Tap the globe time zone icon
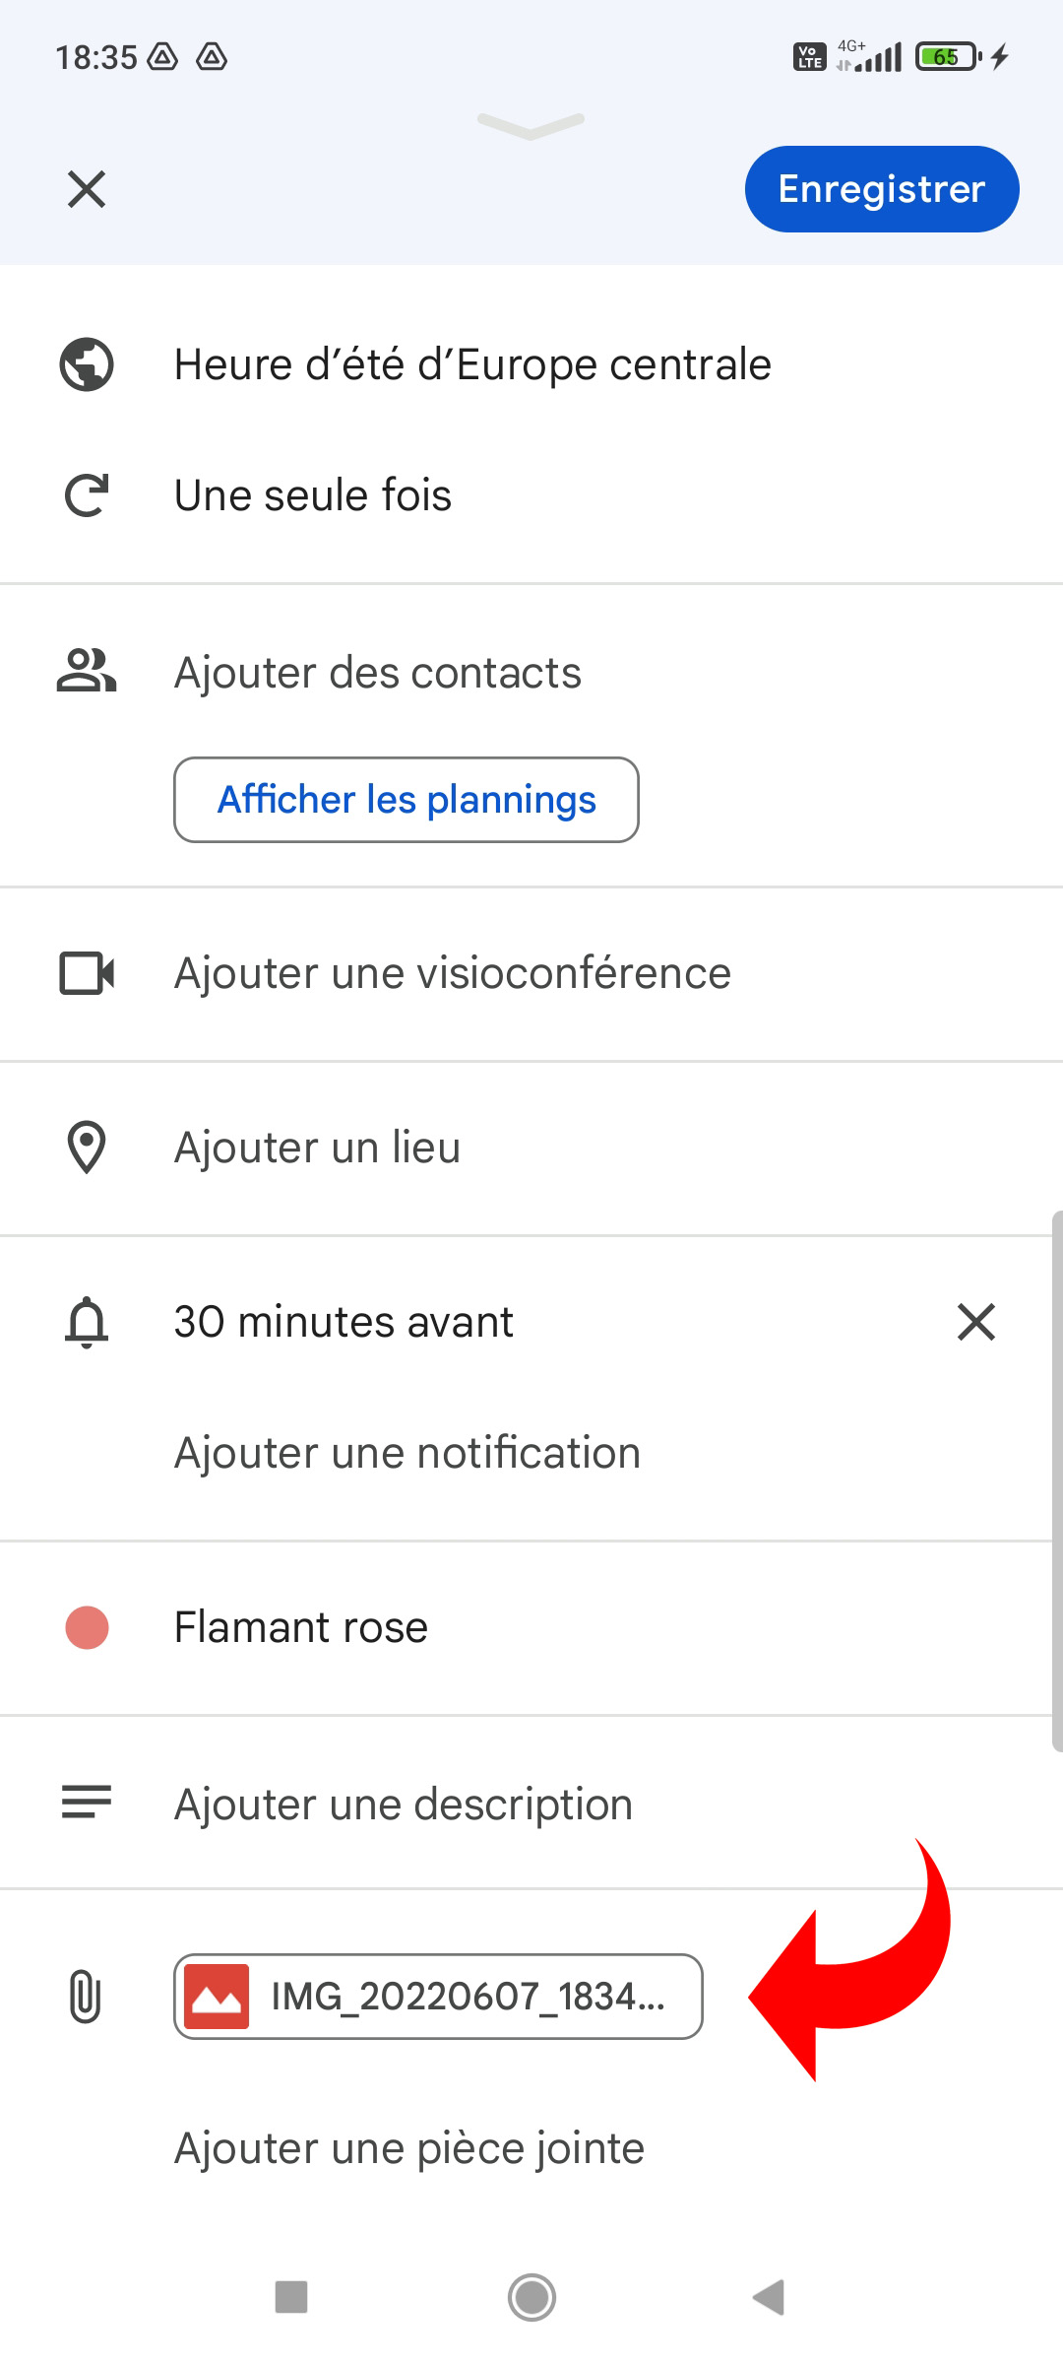 (x=87, y=364)
